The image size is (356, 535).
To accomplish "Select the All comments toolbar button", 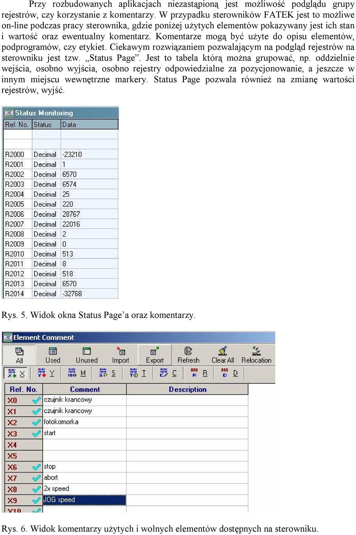I will coord(19,355).
